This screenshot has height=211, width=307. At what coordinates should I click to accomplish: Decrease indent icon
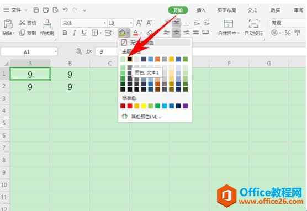[x=197, y=23]
